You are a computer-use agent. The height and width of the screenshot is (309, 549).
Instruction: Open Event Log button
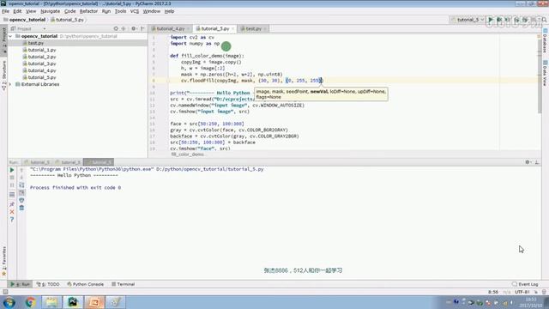pyautogui.click(x=525, y=284)
